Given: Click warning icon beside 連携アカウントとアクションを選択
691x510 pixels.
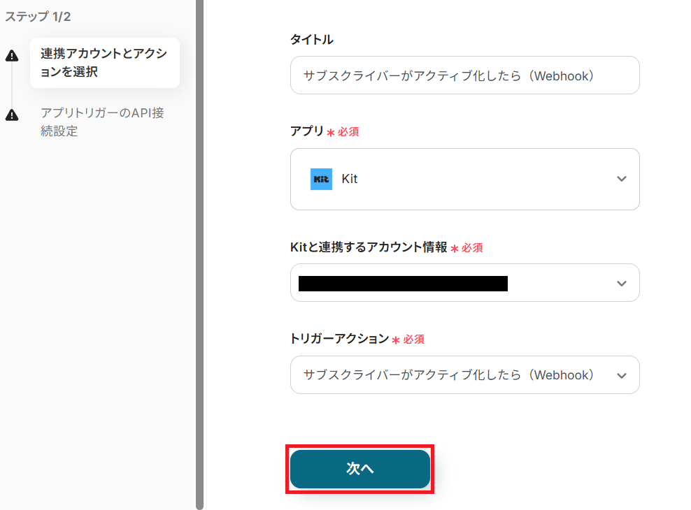Looking at the screenshot, I should (x=12, y=57).
